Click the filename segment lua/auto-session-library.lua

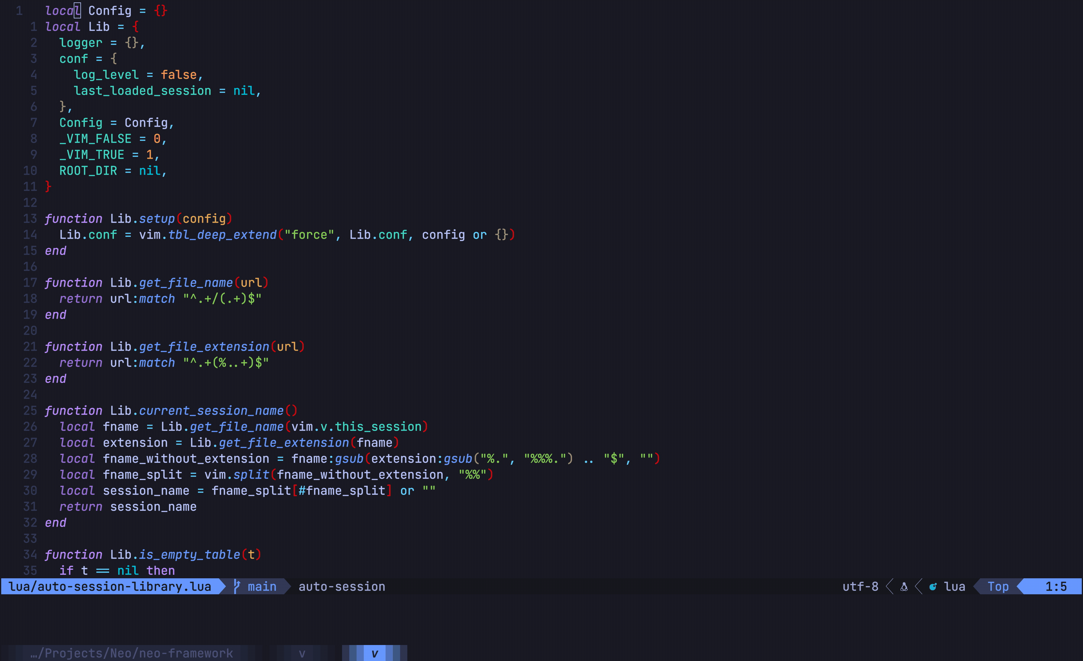(x=110, y=587)
